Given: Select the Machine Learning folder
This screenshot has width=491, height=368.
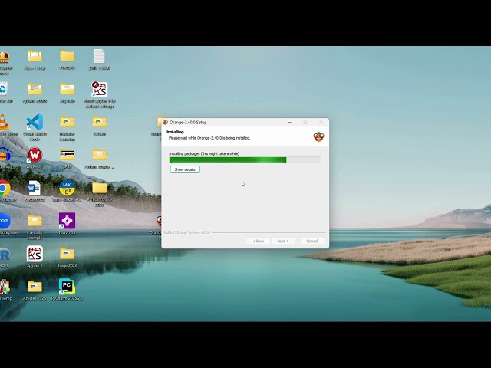Looking at the screenshot, I should pyautogui.click(x=67, y=123).
